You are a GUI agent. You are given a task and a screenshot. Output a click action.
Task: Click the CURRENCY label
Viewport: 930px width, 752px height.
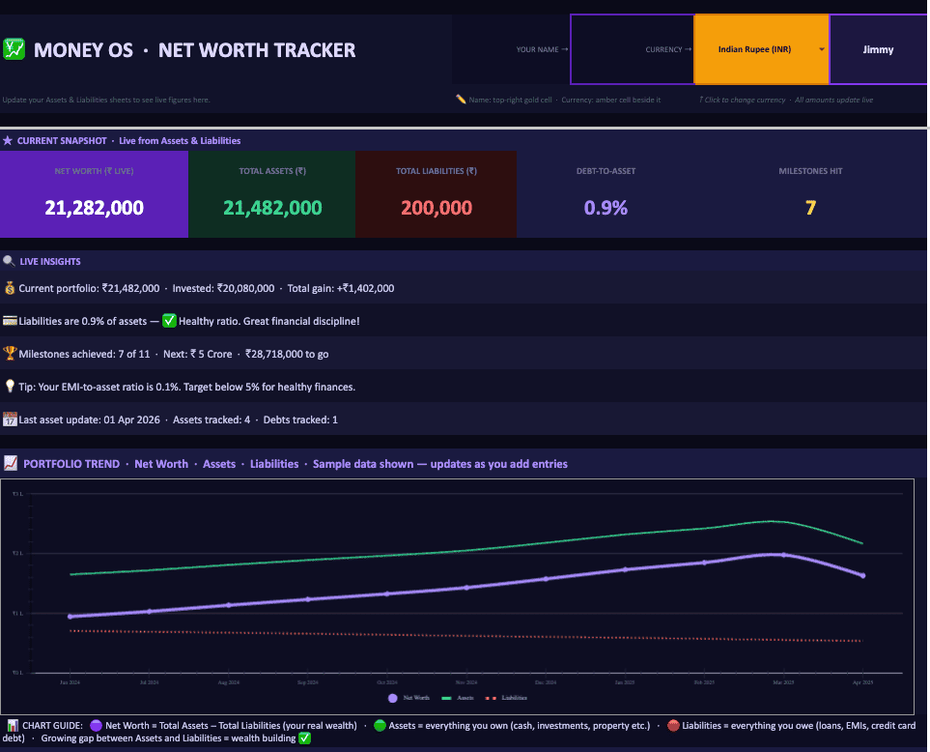(x=663, y=49)
